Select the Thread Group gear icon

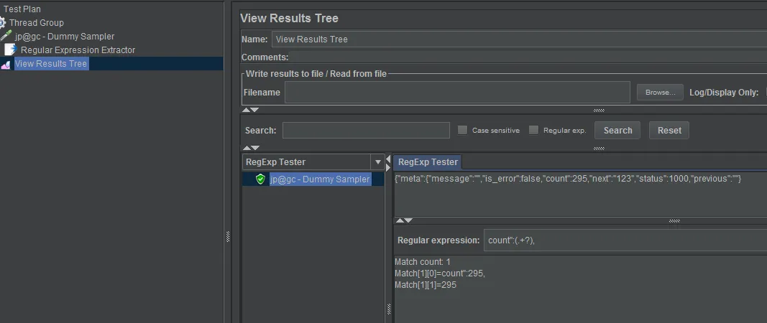coord(2,22)
